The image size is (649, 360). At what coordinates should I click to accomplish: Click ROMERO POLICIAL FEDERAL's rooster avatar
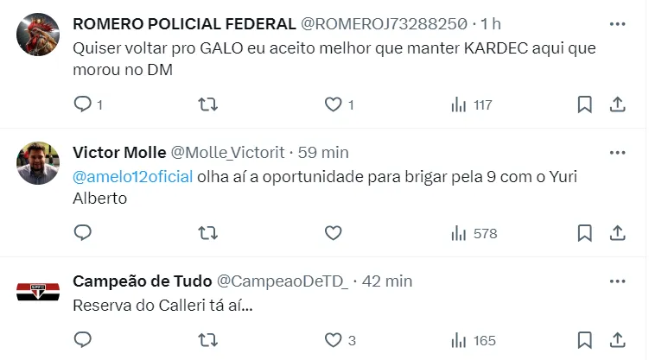[x=38, y=35]
